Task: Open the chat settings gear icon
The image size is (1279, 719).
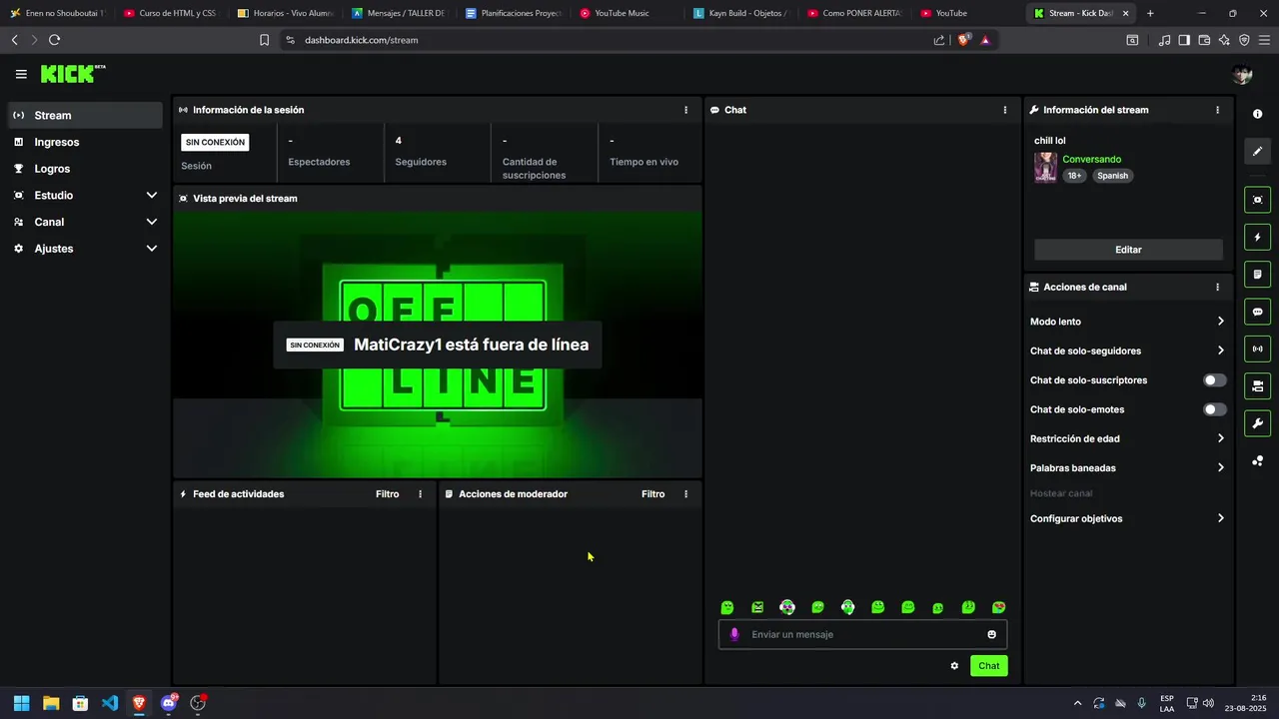Action: 954,666
